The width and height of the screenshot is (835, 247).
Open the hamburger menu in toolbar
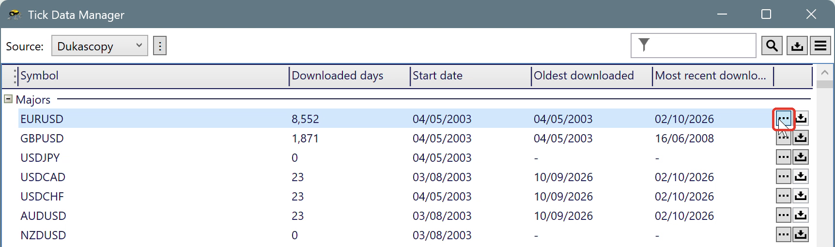pyautogui.click(x=820, y=46)
